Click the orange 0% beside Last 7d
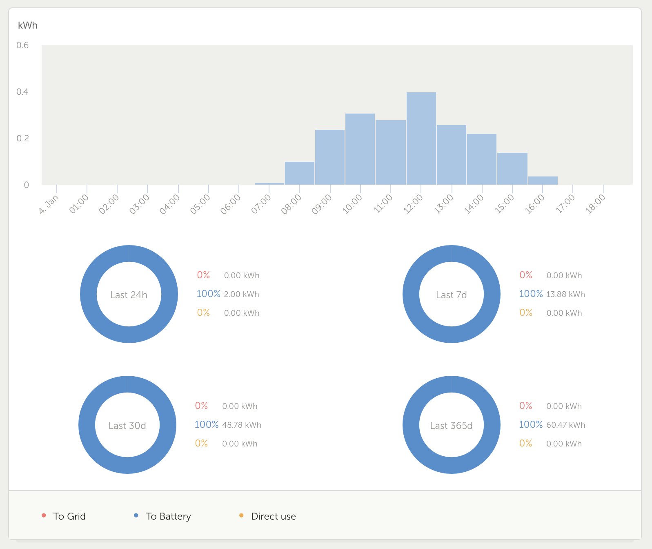The width and height of the screenshot is (652, 549). [x=526, y=312]
